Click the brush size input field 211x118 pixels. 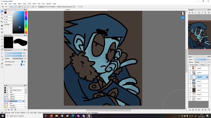(24, 53)
